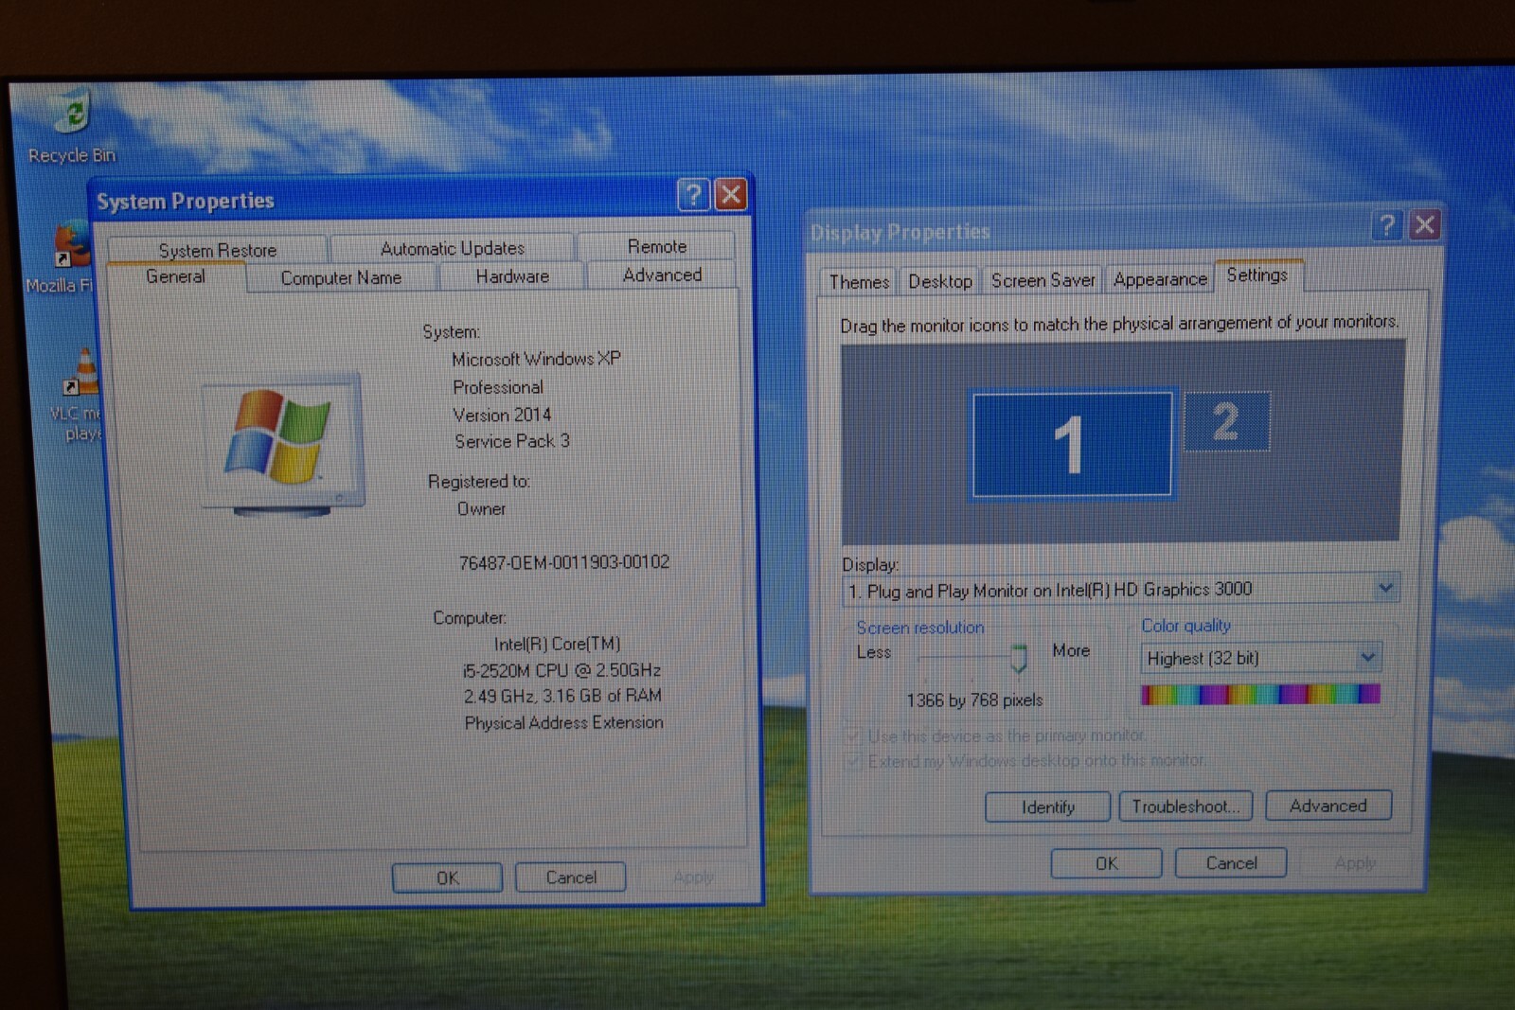Viewport: 1515px width, 1010px height.
Task: Open the Appearance tab
Action: [1160, 279]
